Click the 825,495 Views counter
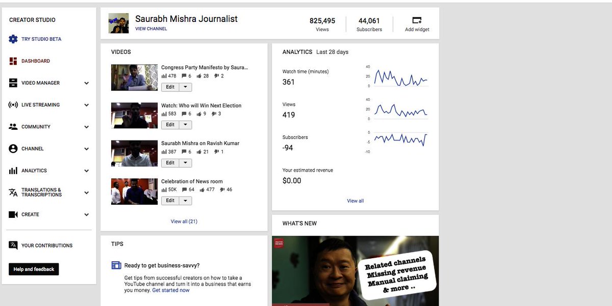612x306 pixels. (322, 24)
